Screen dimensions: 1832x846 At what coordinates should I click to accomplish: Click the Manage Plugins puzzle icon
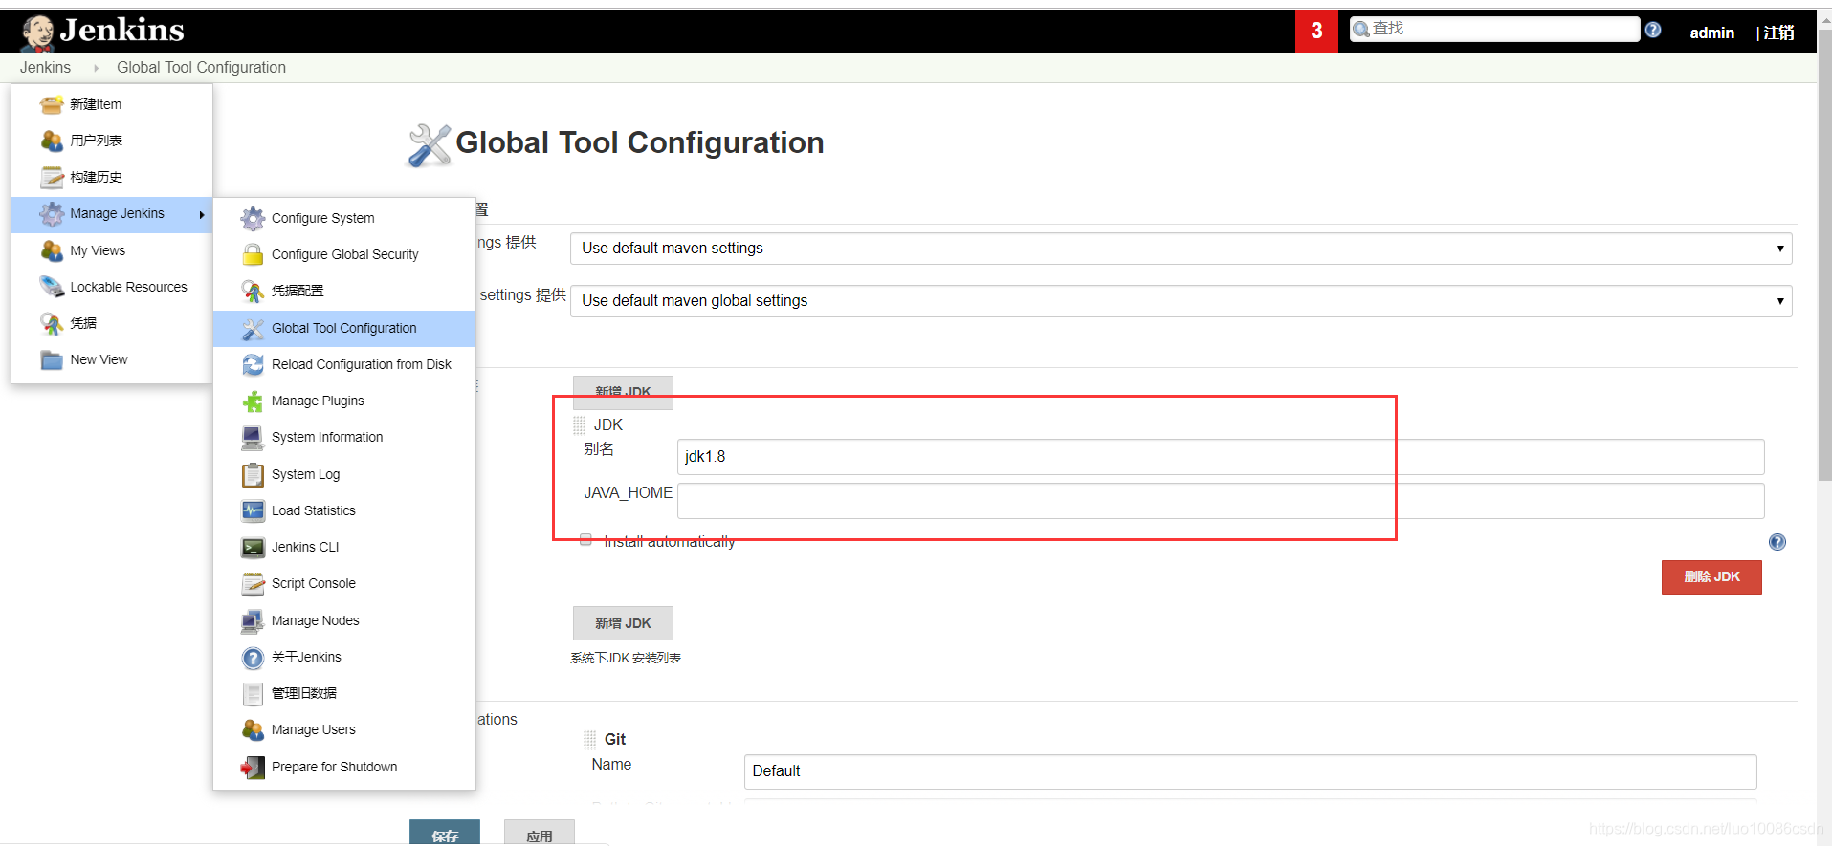tap(253, 401)
